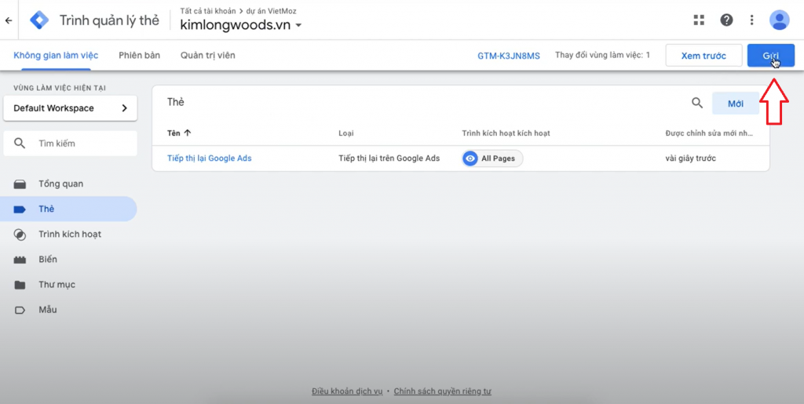Image resolution: width=804 pixels, height=404 pixels.
Task: Switch to the Phiên bản tab
Action: coord(140,55)
